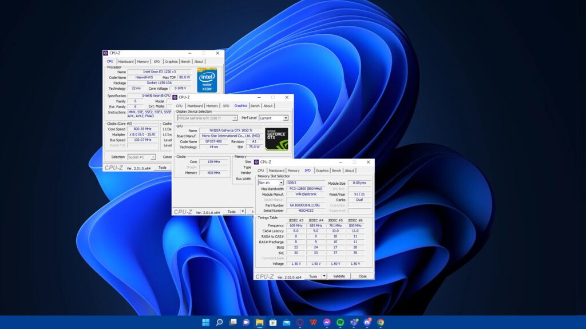Click the PC3-12800 (800 MHz) bandwidth value
Image resolution: width=586 pixels, height=329 pixels.
(x=306, y=189)
